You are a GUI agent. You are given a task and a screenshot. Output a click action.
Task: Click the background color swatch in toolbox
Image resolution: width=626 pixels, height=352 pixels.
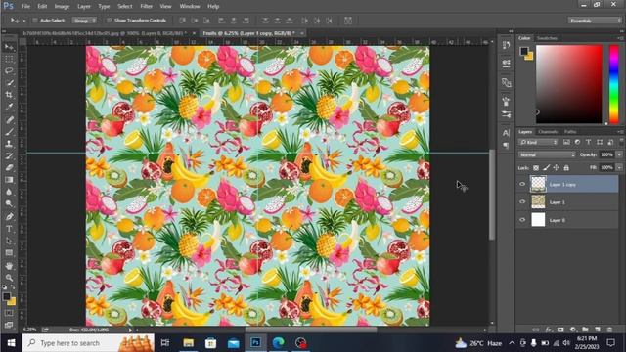(13, 301)
